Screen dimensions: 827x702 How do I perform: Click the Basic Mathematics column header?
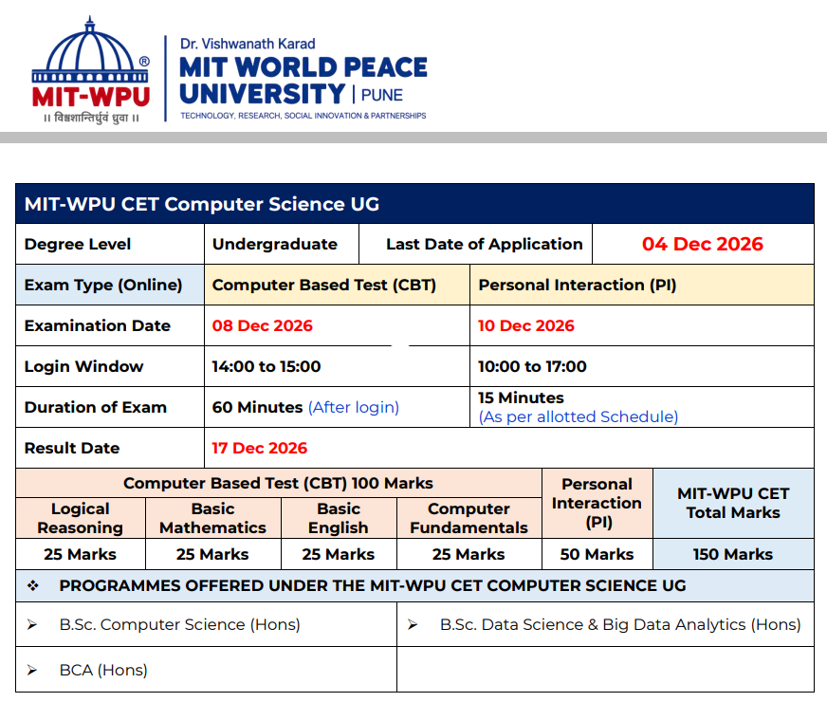[x=213, y=518]
